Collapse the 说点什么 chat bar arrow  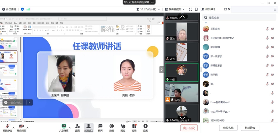30,102
